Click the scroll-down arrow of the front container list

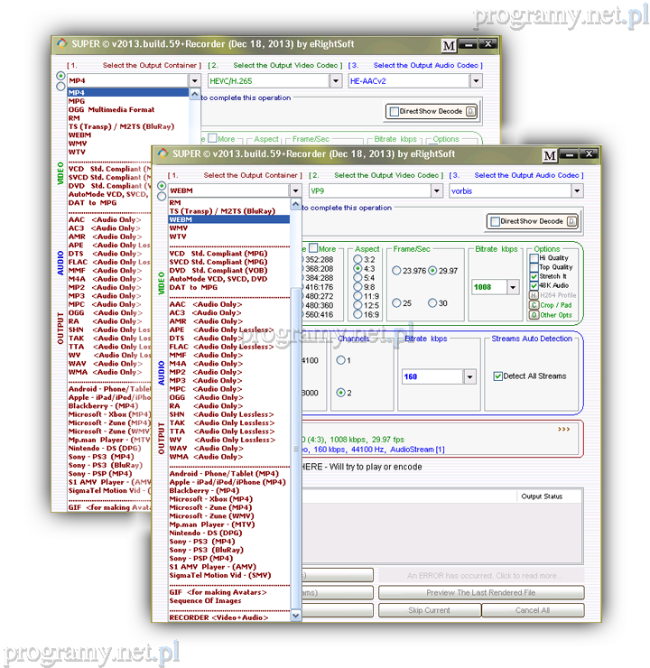click(294, 616)
